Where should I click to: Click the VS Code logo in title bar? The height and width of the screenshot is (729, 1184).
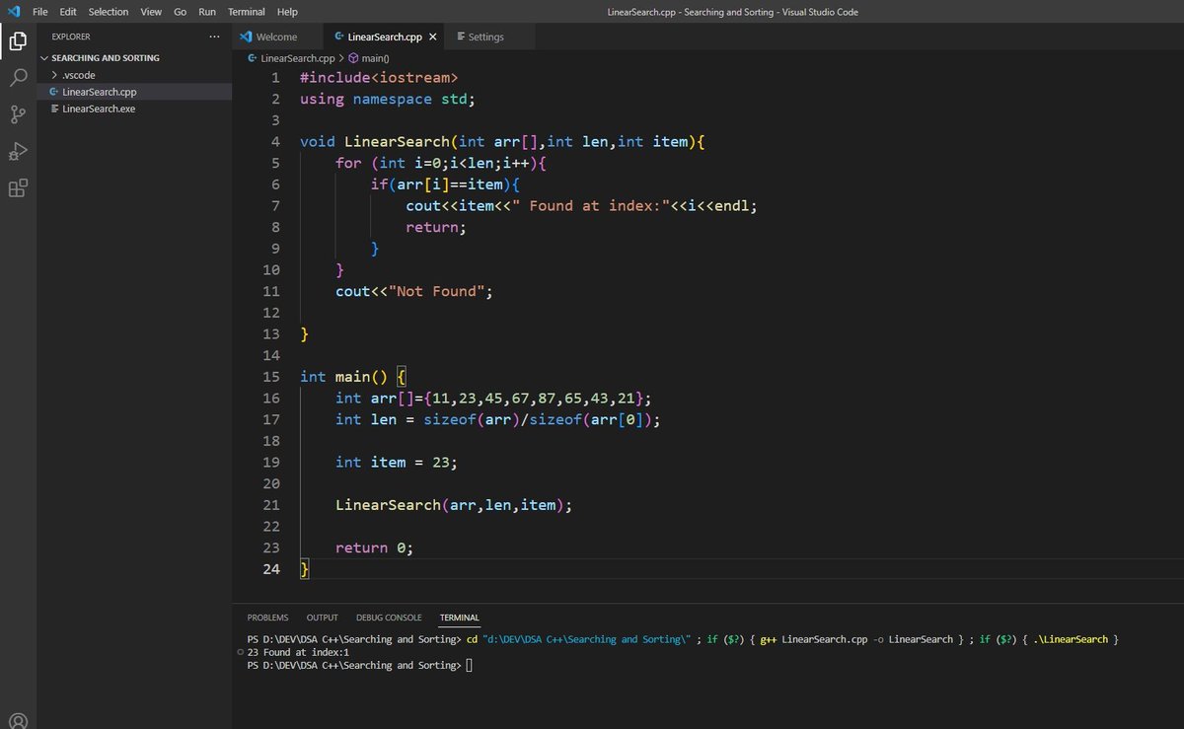tap(14, 11)
